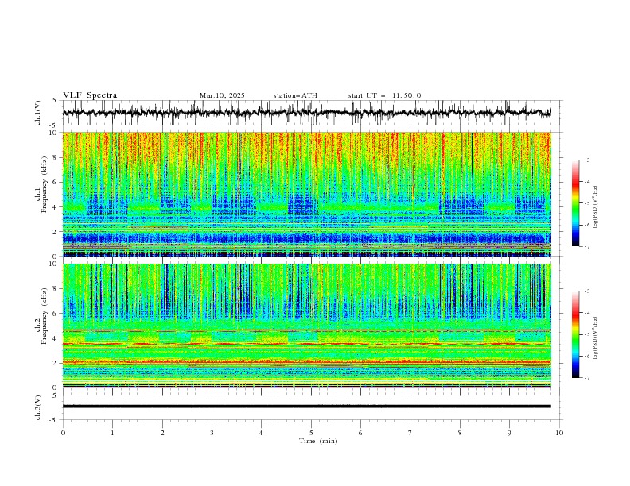This screenshot has width=630, height=486.
Task: Click the "ch.1(V)" axis label
Action: click(38, 113)
